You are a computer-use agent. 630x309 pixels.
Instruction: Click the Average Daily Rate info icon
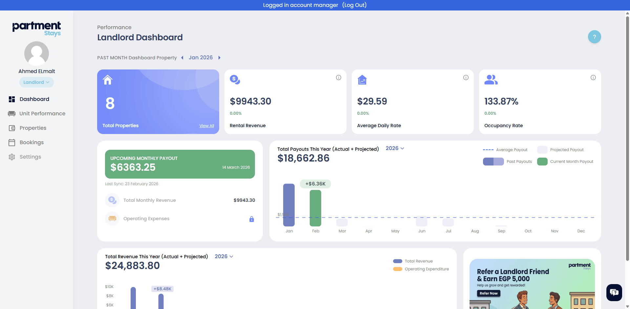466,78
